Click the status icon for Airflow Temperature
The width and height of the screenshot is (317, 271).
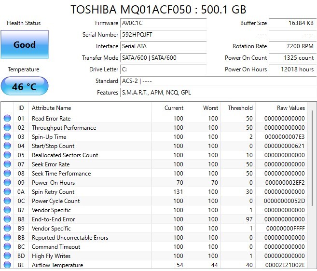7,265
